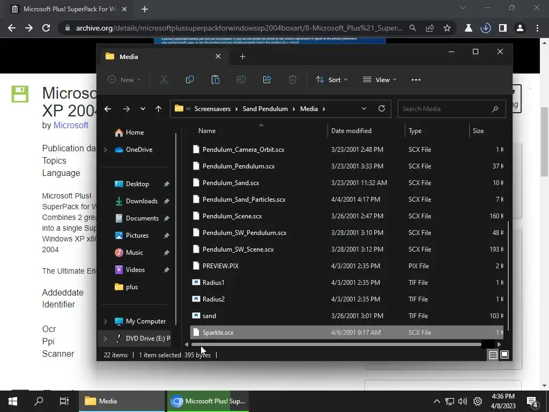Select Radius2 TIF file

tap(347, 299)
